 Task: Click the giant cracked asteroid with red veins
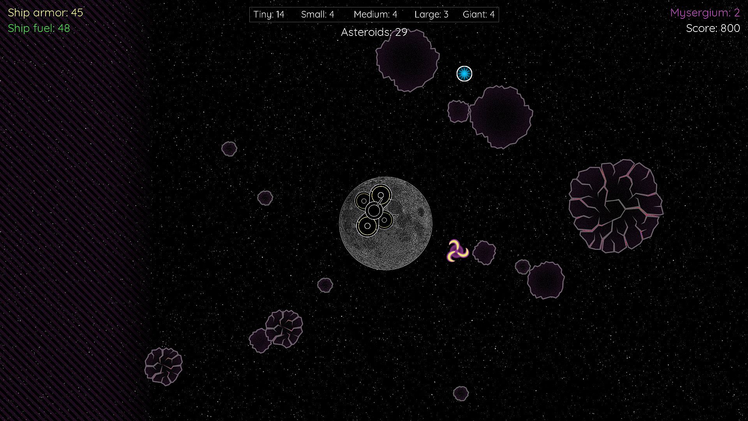[616, 206]
